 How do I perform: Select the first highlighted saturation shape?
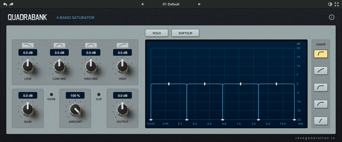pos(321,53)
